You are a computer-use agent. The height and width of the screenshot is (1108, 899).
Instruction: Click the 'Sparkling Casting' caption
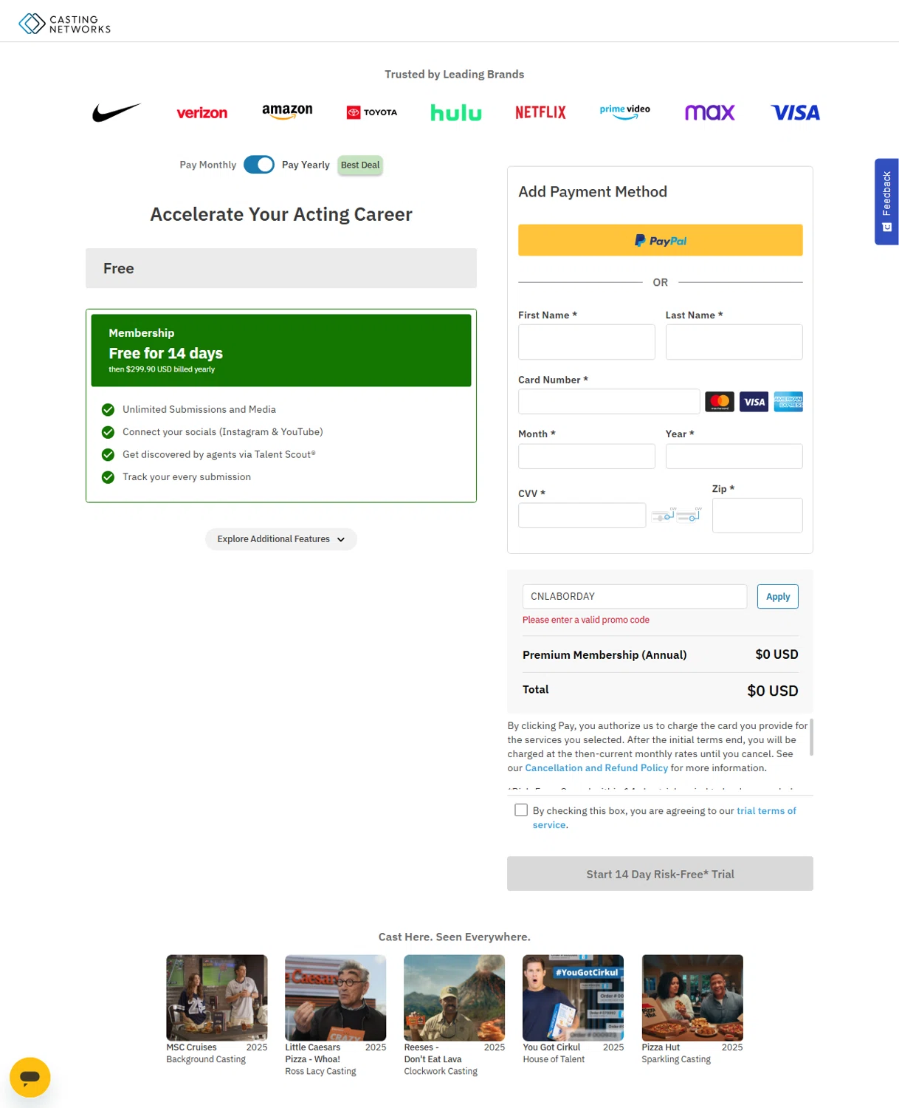click(676, 1059)
